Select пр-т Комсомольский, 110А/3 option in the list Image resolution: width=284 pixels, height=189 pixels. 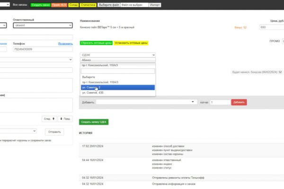(118, 82)
